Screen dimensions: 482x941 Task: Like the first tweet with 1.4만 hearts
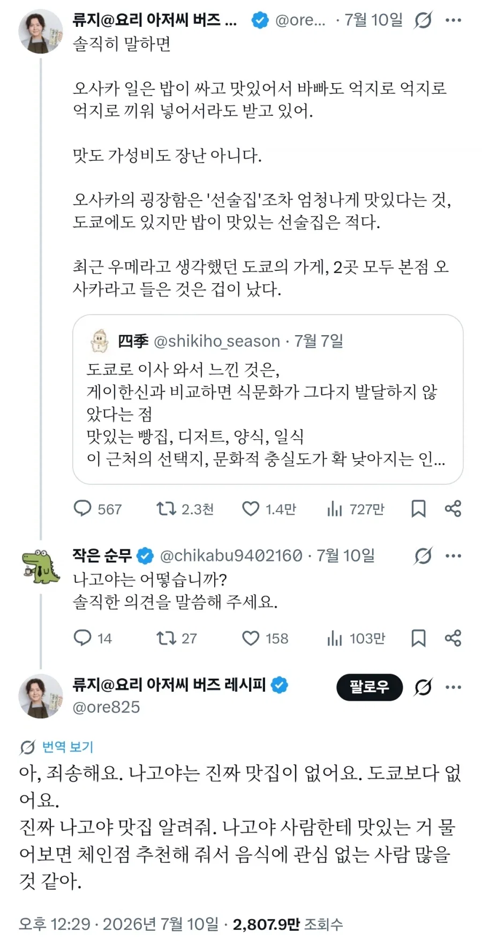click(x=251, y=508)
